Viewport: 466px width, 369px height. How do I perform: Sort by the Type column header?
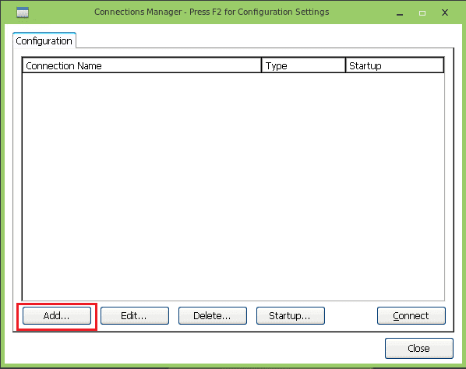tap(303, 65)
